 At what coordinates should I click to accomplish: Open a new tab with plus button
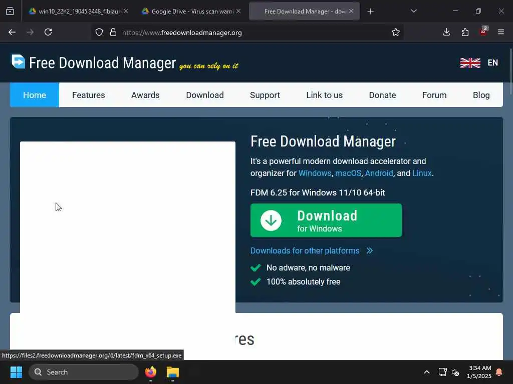[x=370, y=11]
